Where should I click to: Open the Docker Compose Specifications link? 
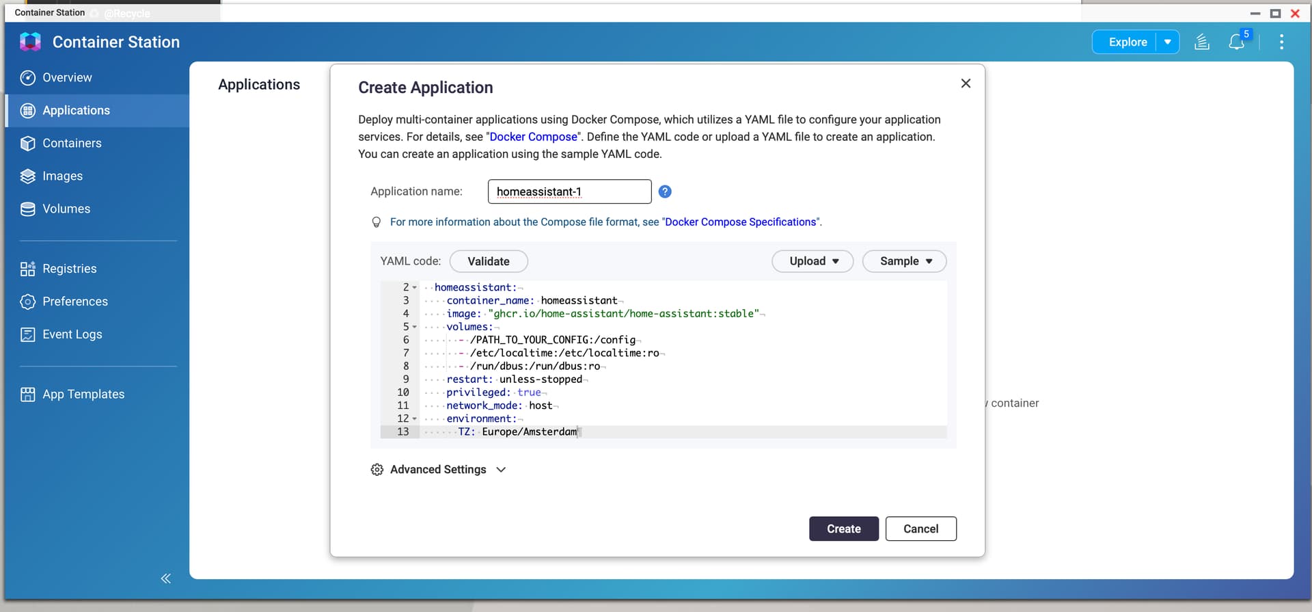pyautogui.click(x=741, y=222)
